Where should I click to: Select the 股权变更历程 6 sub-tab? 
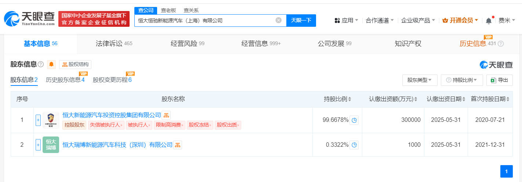pos(112,80)
